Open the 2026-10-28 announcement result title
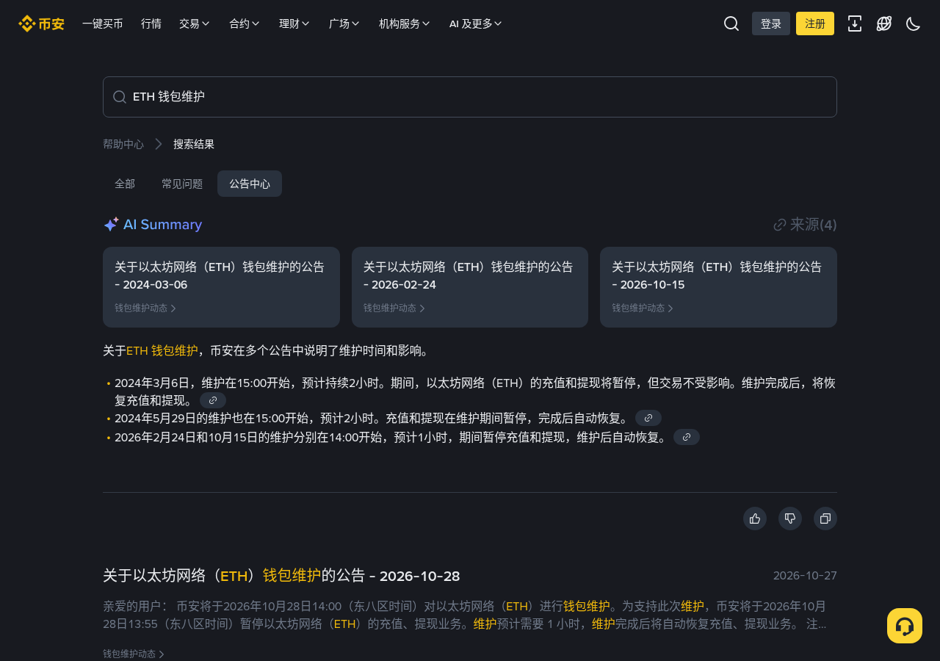 (281, 576)
